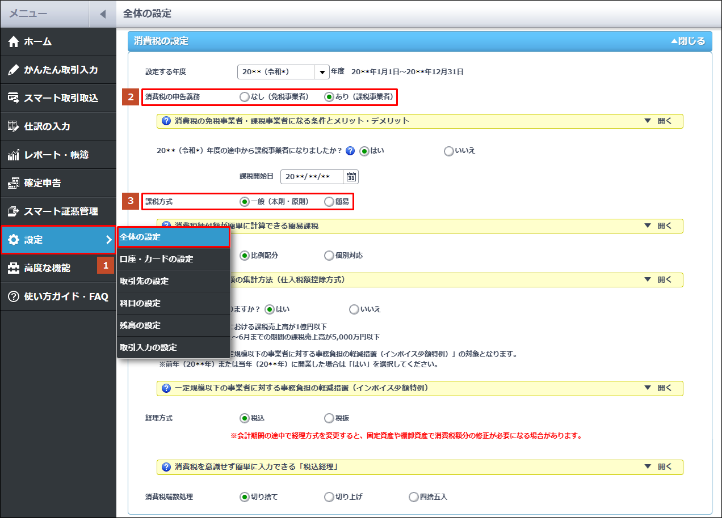This screenshot has width=722, height=518.
Task: Select なし（免税事業者） radio button
Action: point(244,97)
